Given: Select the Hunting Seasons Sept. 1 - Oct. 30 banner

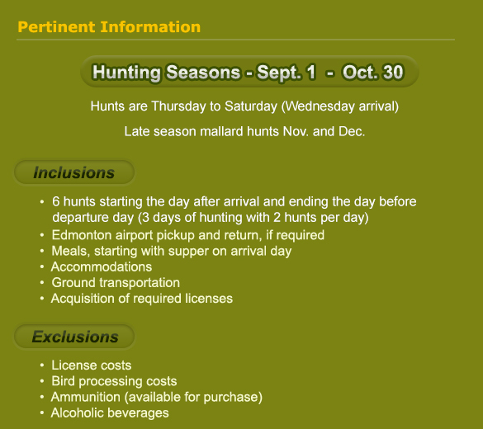Looking at the screenshot, I should click(x=249, y=72).
